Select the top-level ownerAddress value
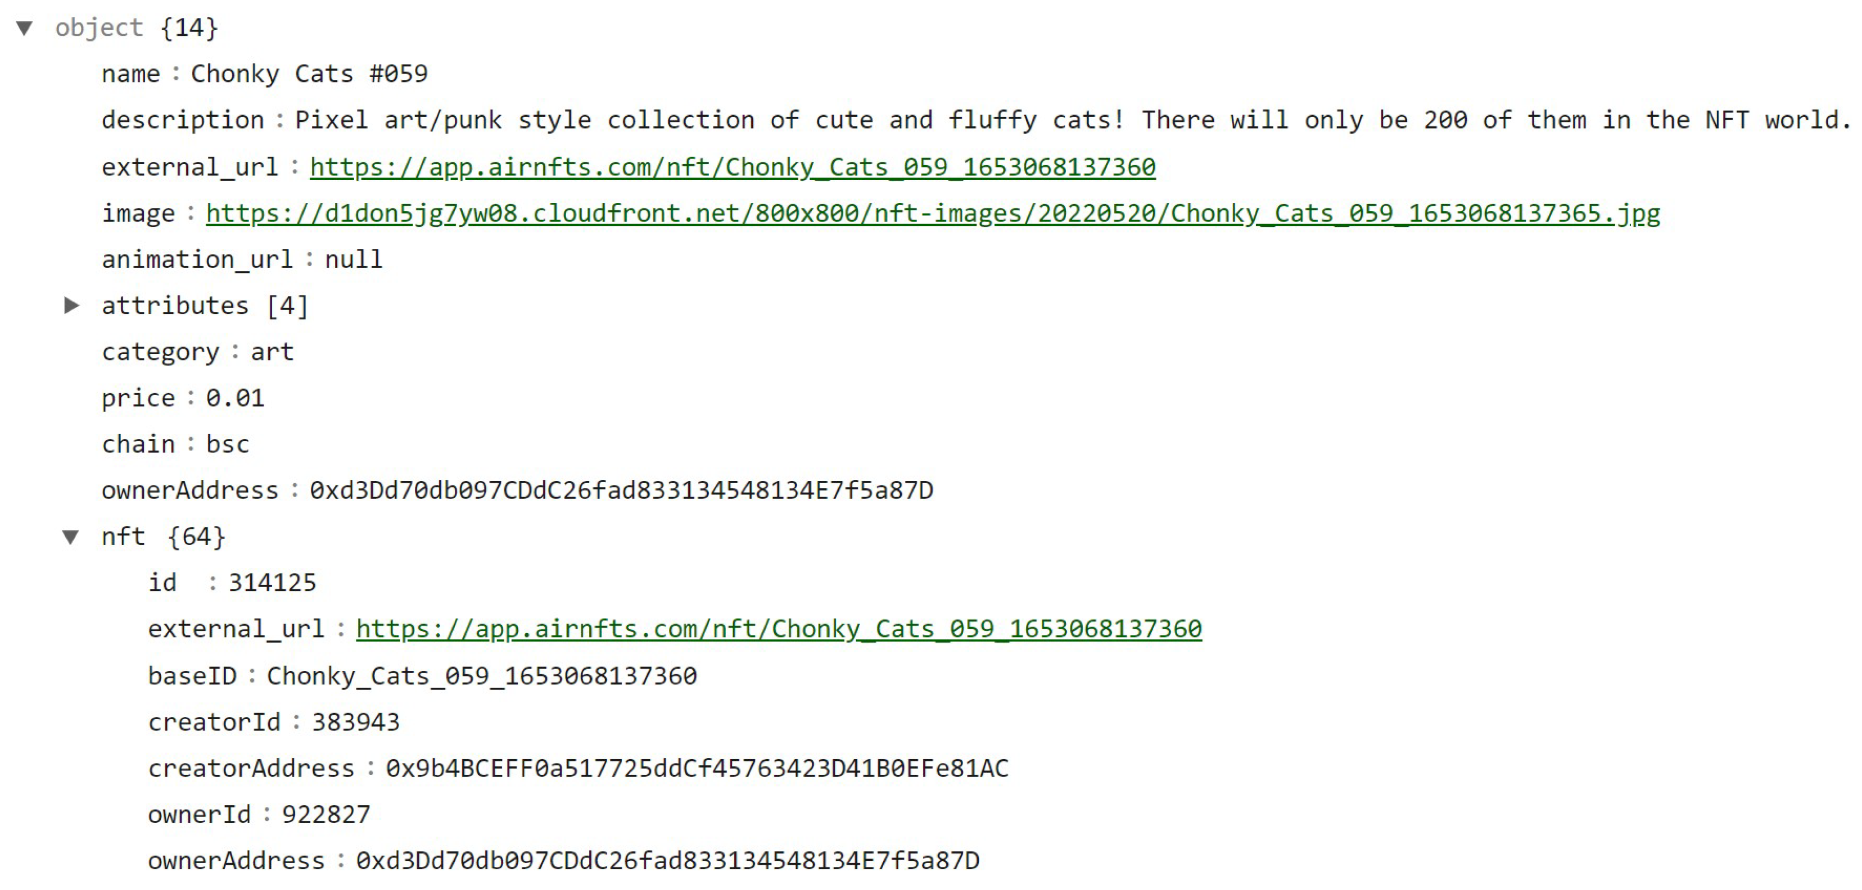Screen dimensions: 1862x890 coord(621,491)
